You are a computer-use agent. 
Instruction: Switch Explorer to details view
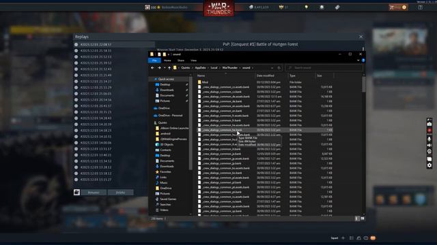click(x=357, y=218)
